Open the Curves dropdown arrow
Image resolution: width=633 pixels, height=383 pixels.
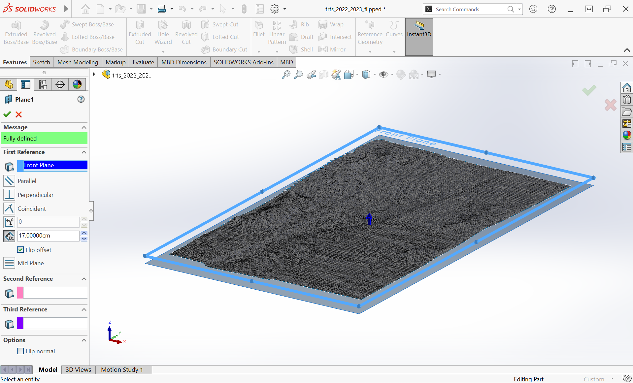point(394,52)
